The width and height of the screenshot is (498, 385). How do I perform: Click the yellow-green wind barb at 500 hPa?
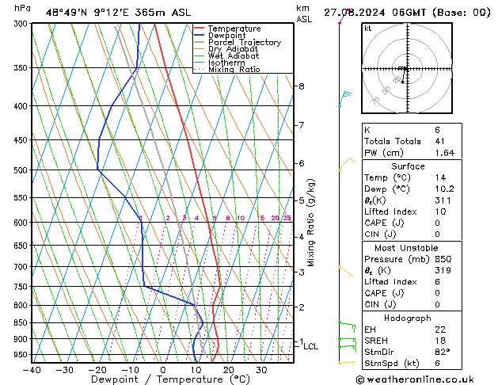(x=347, y=164)
